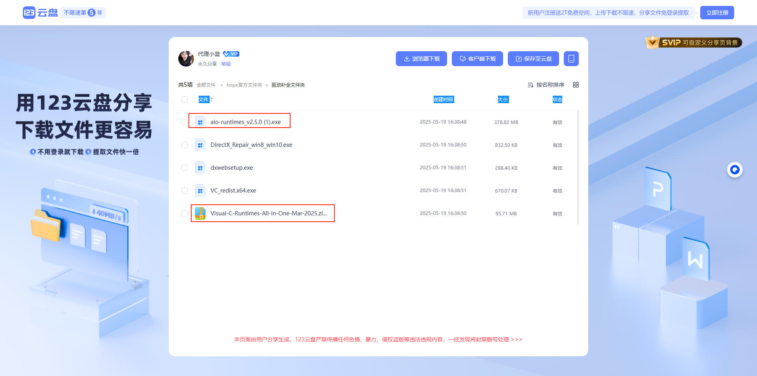
Task: Click the 永久分享 label
Action: click(207, 64)
